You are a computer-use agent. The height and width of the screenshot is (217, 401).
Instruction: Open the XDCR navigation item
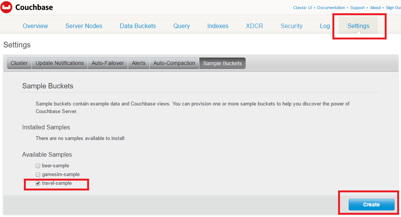[254, 26]
